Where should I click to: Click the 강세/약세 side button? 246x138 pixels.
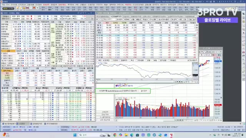105,115
